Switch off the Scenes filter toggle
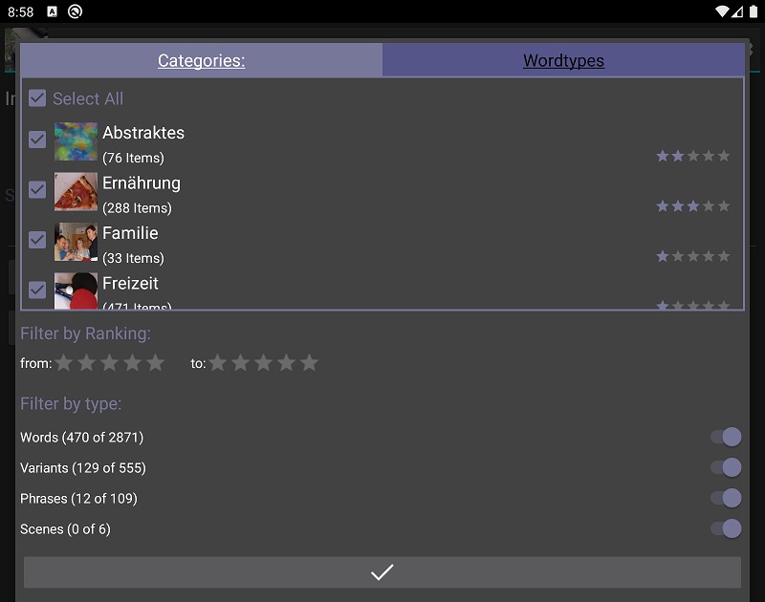 coord(726,528)
